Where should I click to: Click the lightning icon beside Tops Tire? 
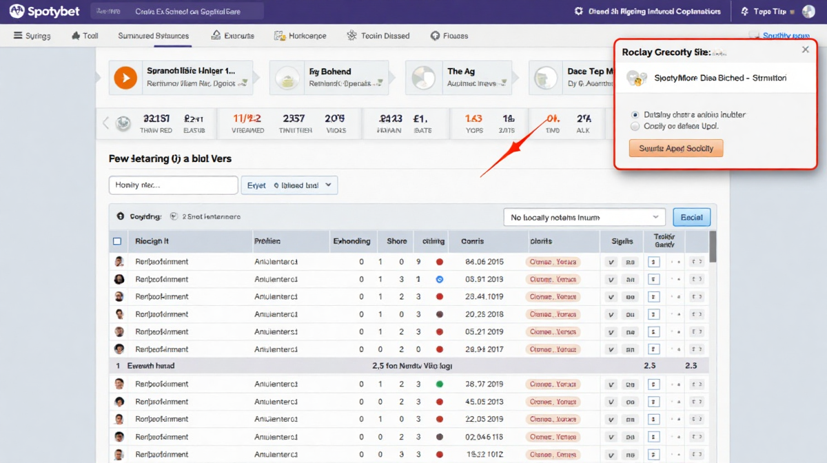click(744, 12)
